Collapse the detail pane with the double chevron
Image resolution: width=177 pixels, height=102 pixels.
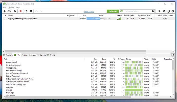(x=173, y=55)
